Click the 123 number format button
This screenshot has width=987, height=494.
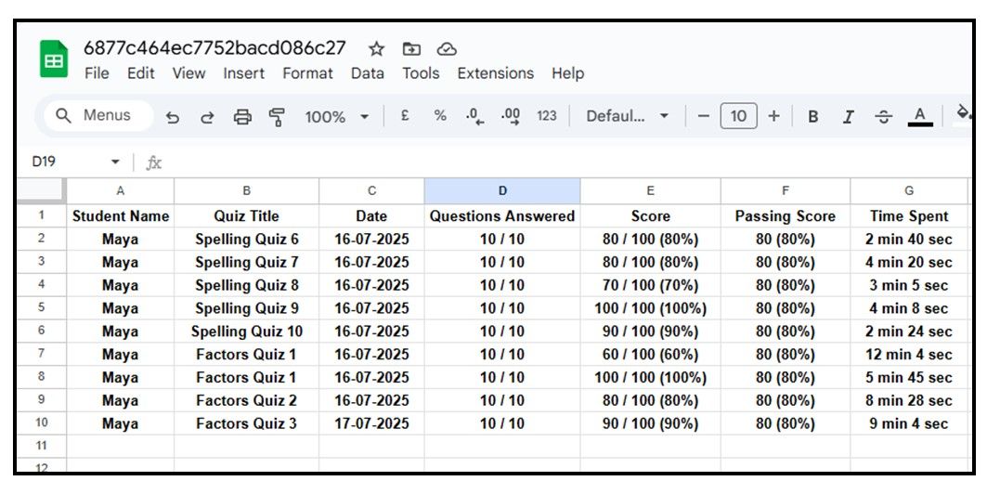click(x=547, y=116)
